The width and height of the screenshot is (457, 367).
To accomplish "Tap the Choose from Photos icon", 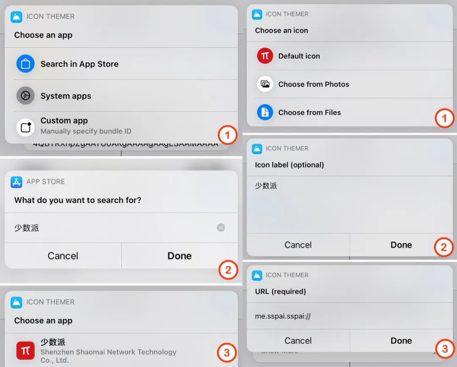I will point(265,84).
